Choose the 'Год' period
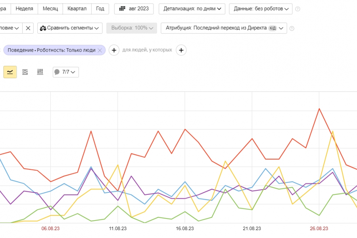Screen dimensions: 357x238 point(100,9)
